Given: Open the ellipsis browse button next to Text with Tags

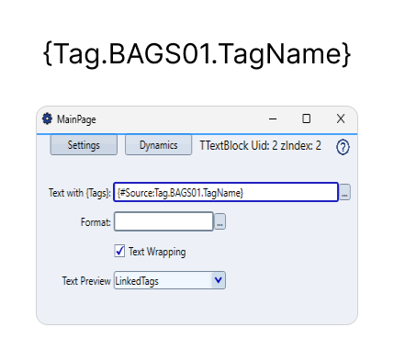Looking at the screenshot, I should coord(344,192).
